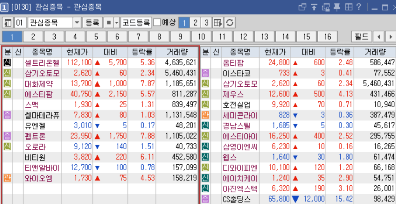
Task: Open watchlist tab 16
Action: 327,37
